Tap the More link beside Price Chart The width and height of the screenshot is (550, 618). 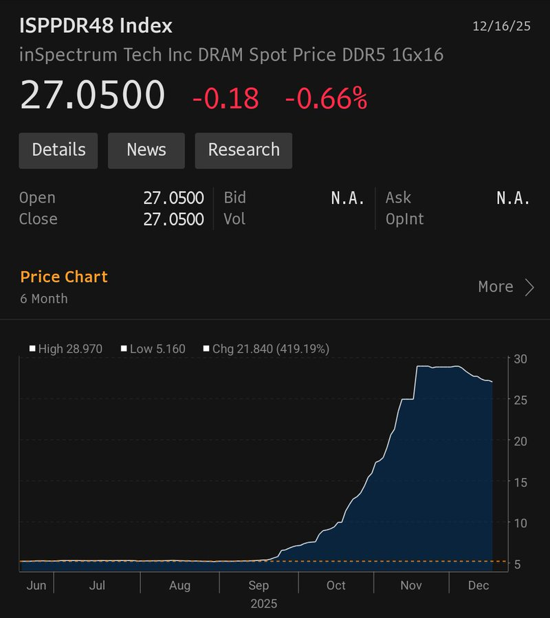point(496,286)
